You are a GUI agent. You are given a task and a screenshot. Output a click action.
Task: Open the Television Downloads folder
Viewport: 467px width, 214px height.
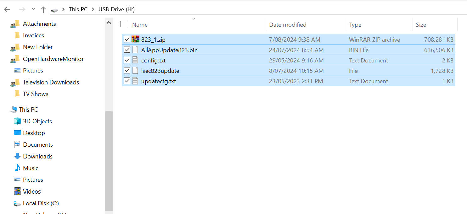[51, 82]
